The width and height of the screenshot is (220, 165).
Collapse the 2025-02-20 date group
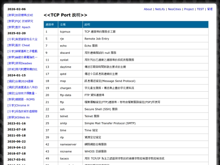[x=17, y=33]
